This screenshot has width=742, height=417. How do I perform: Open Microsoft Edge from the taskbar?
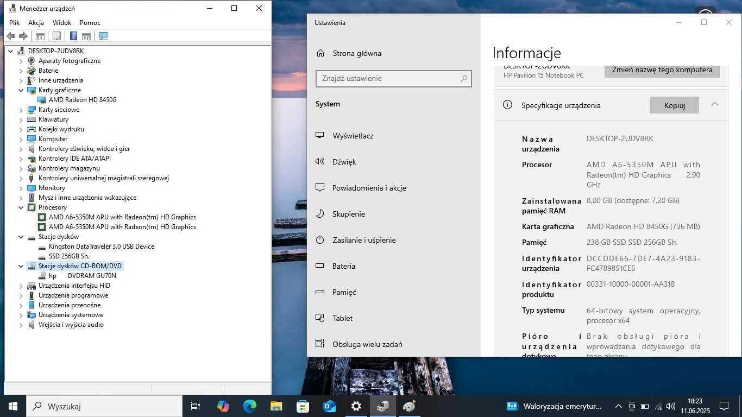click(x=249, y=406)
